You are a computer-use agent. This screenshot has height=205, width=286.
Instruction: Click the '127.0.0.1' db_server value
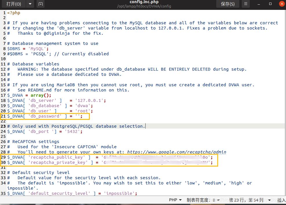pos(89,100)
